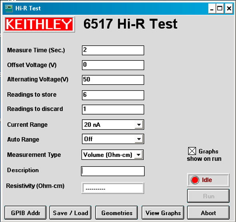Minimize the Hi-R Test window
Screen dimensions: 236x222
click(212, 8)
